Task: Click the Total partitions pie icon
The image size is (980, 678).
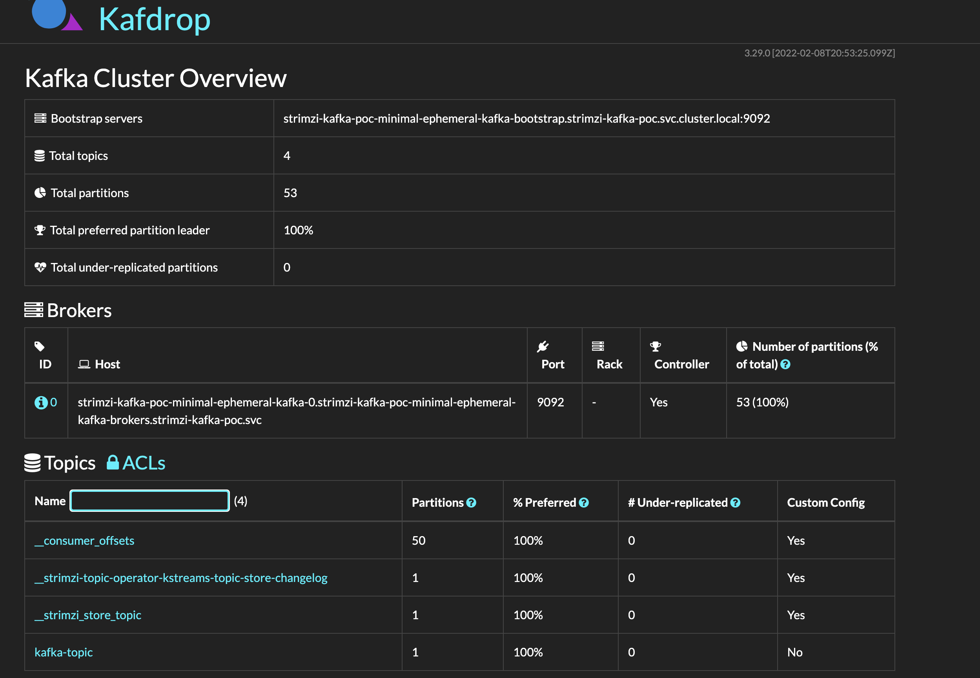Action: pos(40,193)
